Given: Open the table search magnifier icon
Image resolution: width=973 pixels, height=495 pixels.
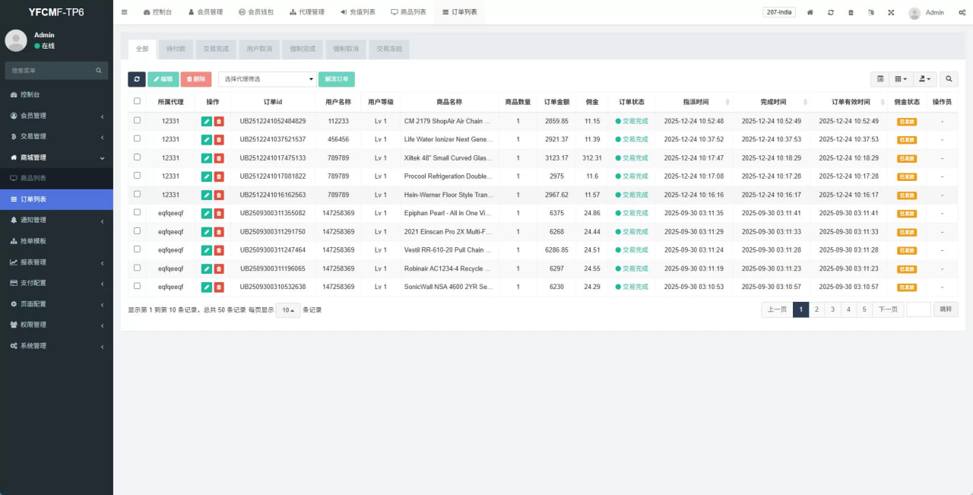Looking at the screenshot, I should [949, 79].
